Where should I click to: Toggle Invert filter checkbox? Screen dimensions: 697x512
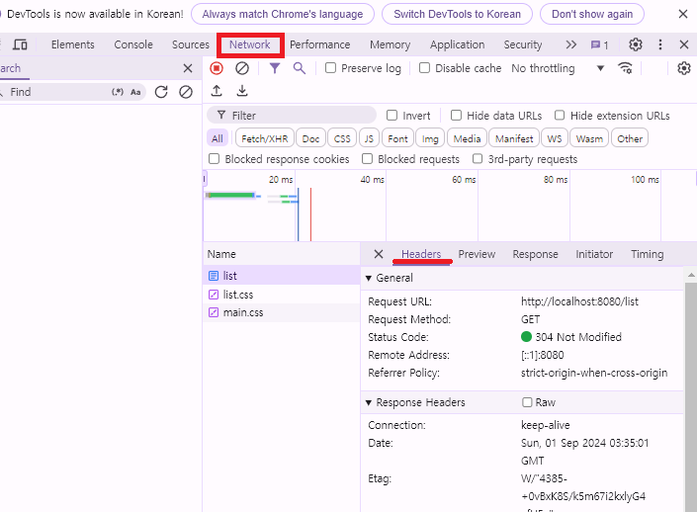tap(392, 116)
